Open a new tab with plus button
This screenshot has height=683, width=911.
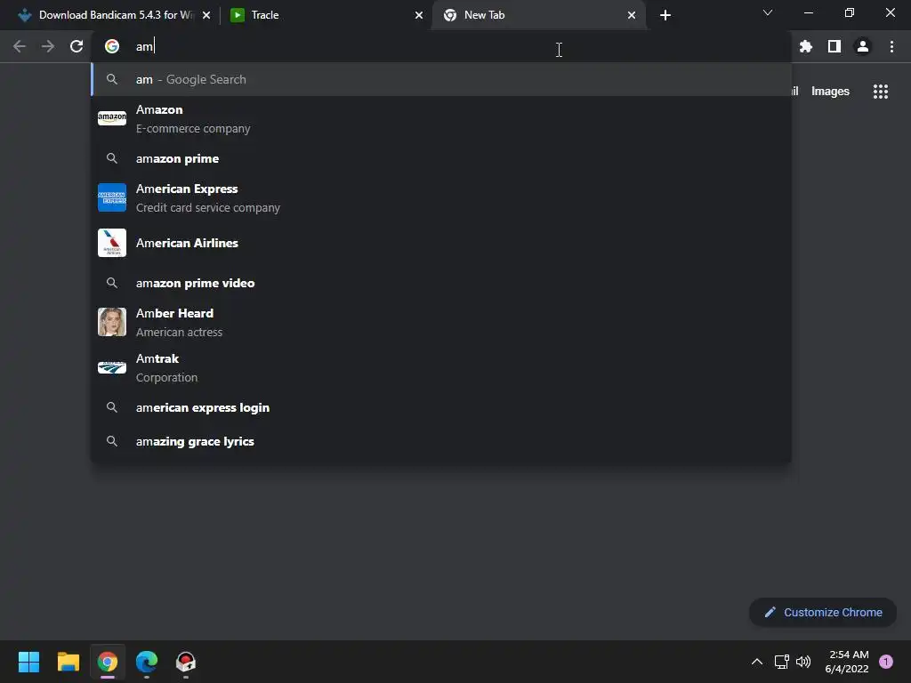(x=665, y=15)
